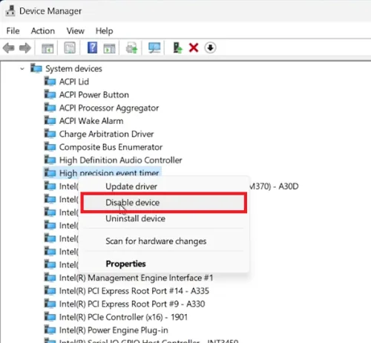Select Intel(R) Power Engine Plug-in device
Screen dimensions: 371x343
[x=114, y=330]
